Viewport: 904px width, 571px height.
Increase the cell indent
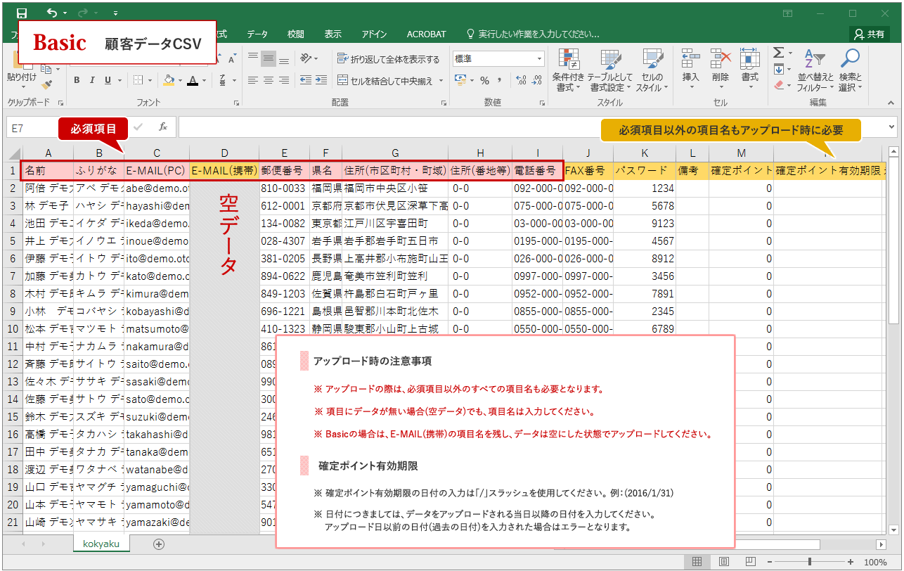(x=321, y=80)
